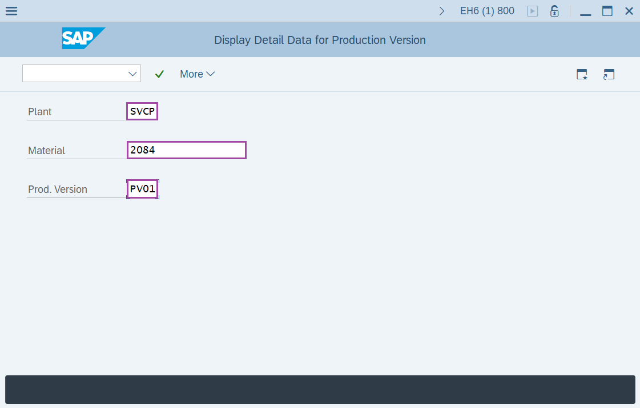Image resolution: width=640 pixels, height=408 pixels.
Task: Minimize the SAP window
Action: 585,11
